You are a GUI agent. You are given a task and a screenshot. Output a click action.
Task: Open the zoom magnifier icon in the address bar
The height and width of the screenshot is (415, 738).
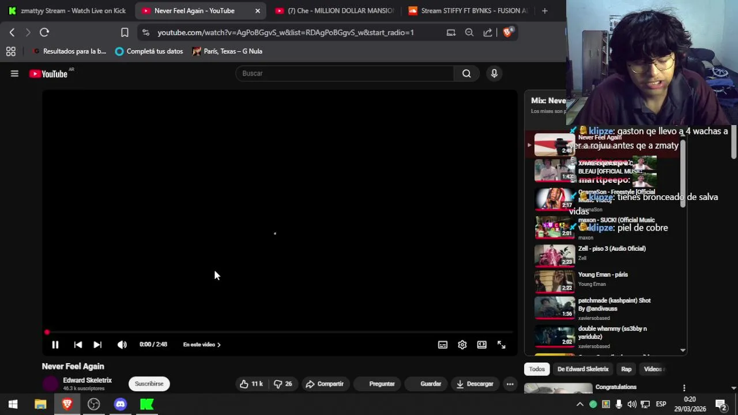[469, 33]
